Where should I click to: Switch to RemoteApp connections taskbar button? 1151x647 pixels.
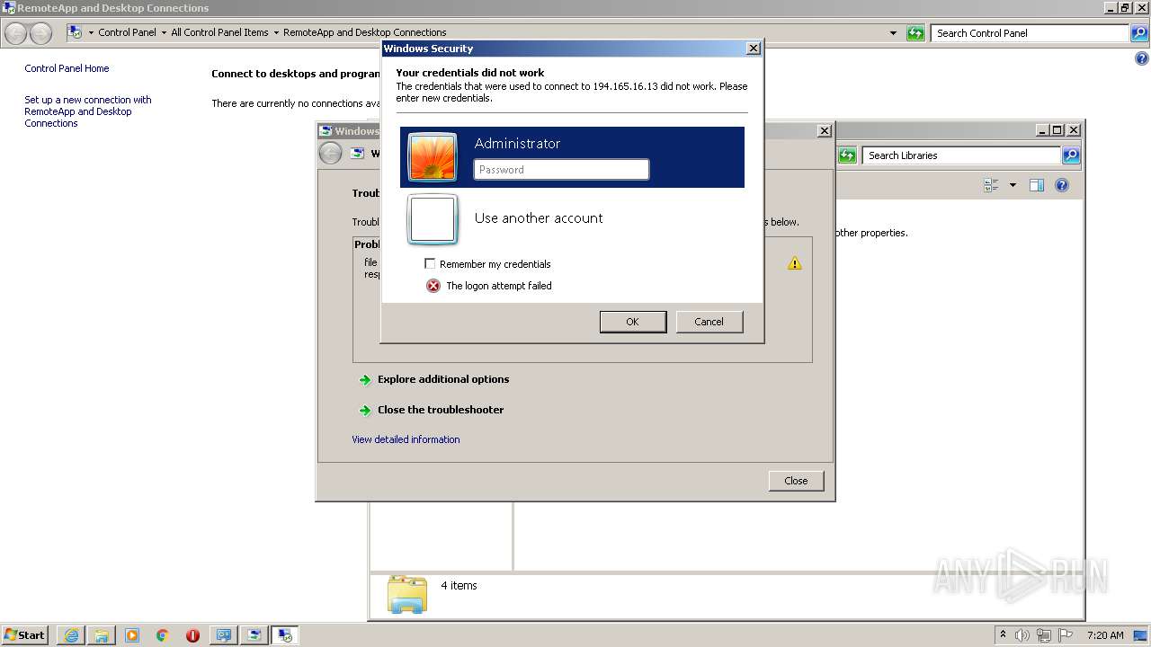[285, 635]
